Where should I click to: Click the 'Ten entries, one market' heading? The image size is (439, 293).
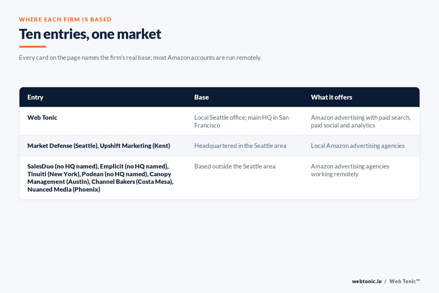[x=90, y=34]
